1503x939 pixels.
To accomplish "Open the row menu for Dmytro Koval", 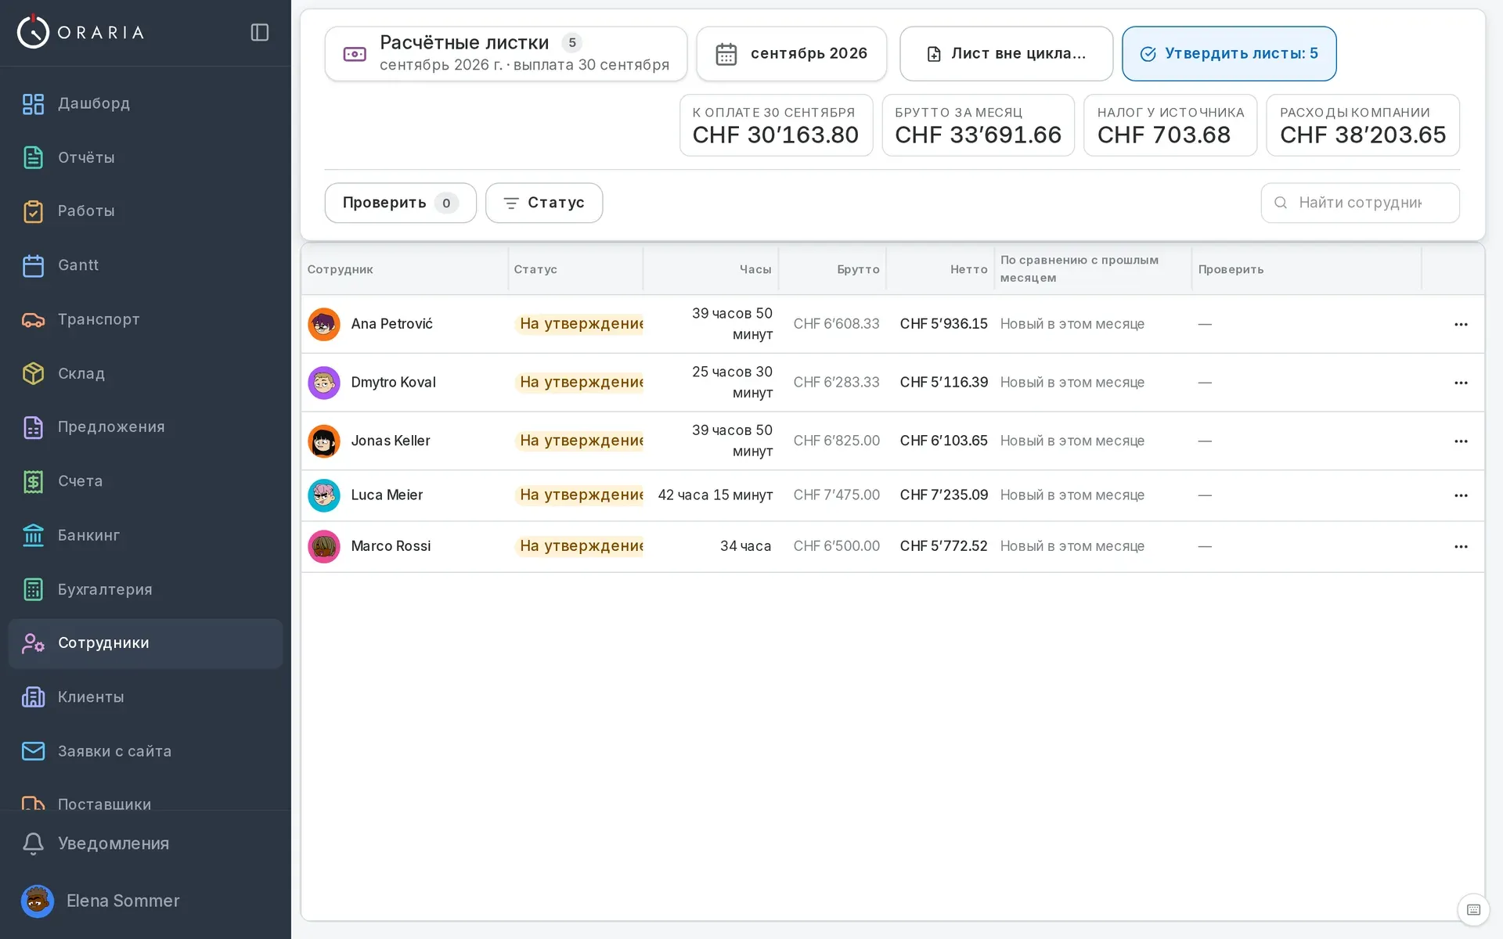I will [1461, 383].
